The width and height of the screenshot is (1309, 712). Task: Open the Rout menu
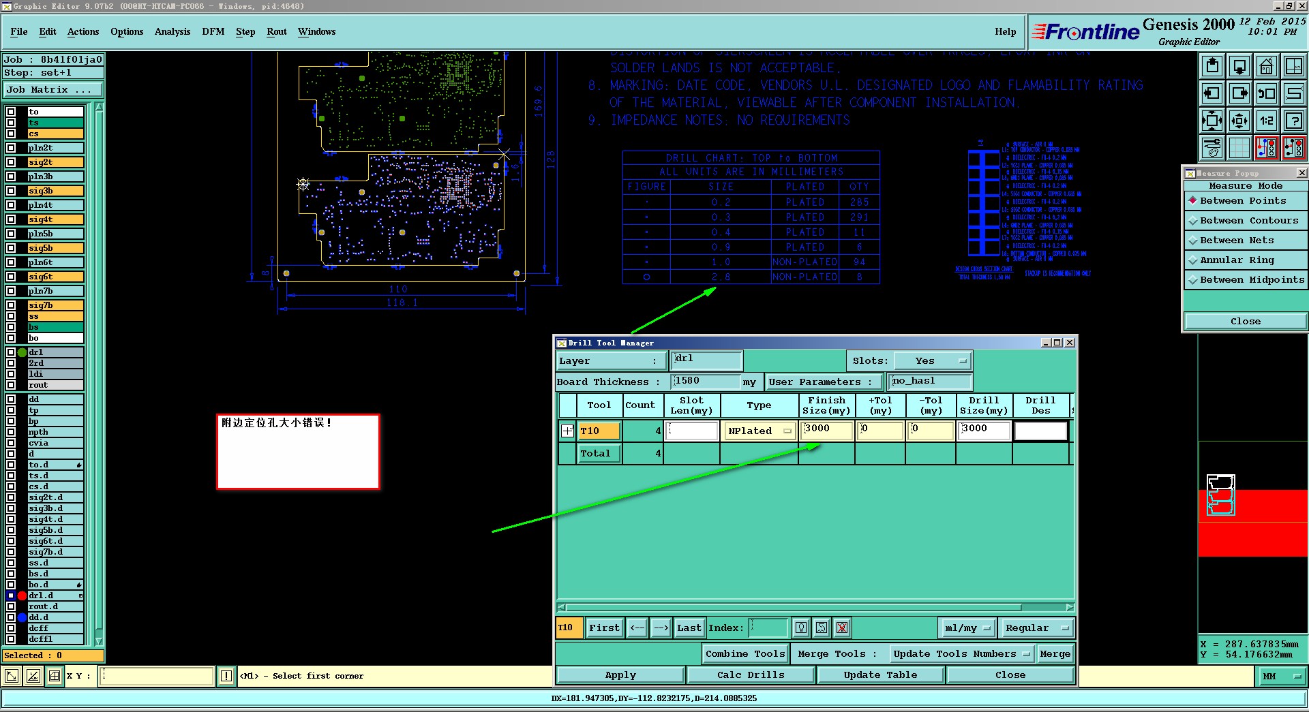[x=277, y=32]
